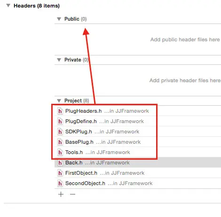Collapse the Public headers section
221x217 pixels.
[59, 19]
